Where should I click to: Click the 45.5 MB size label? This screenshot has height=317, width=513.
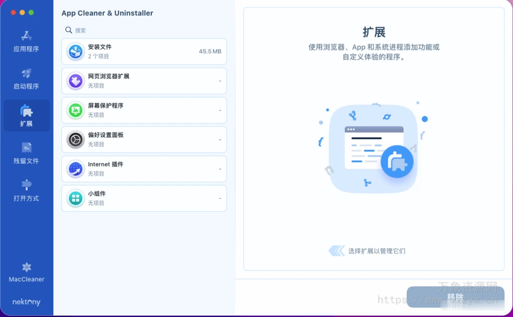[x=209, y=52]
